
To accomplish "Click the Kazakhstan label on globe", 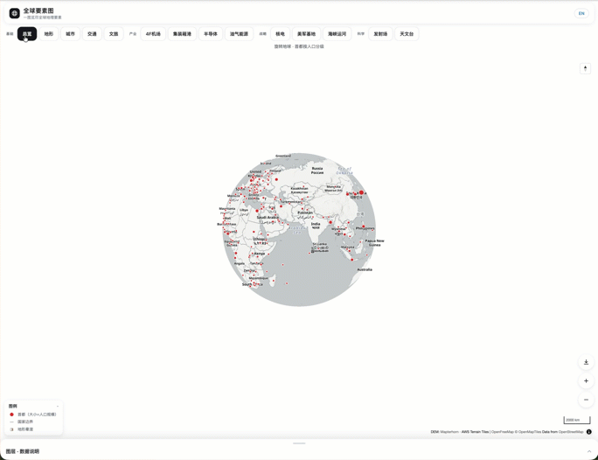I will pyautogui.click(x=299, y=191).
